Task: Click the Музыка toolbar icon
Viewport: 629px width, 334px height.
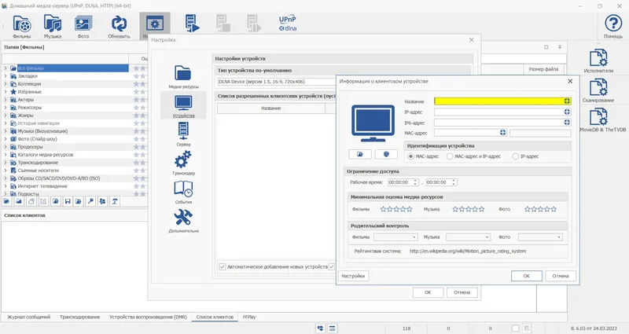Action: (53, 24)
